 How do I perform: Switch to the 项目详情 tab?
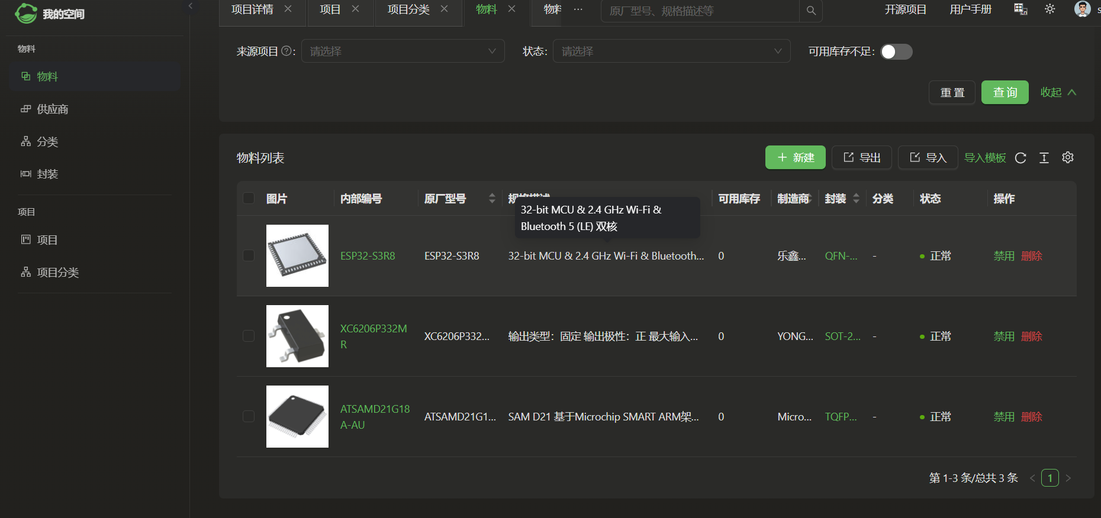point(252,9)
